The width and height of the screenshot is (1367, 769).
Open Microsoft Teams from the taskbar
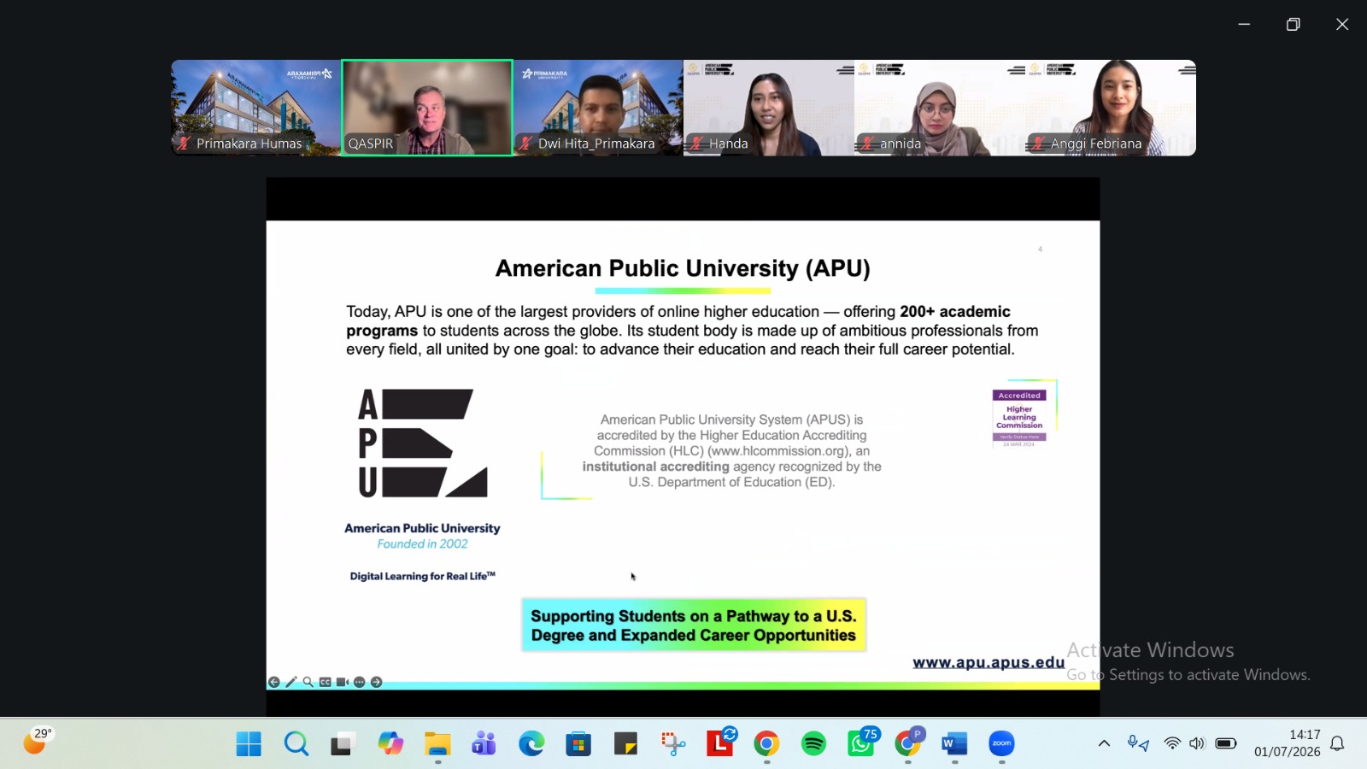(x=484, y=744)
